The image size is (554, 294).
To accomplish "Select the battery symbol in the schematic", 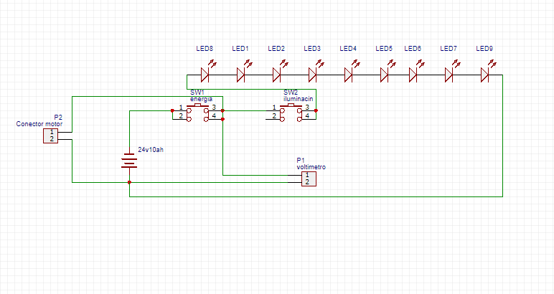I will [x=129, y=161].
